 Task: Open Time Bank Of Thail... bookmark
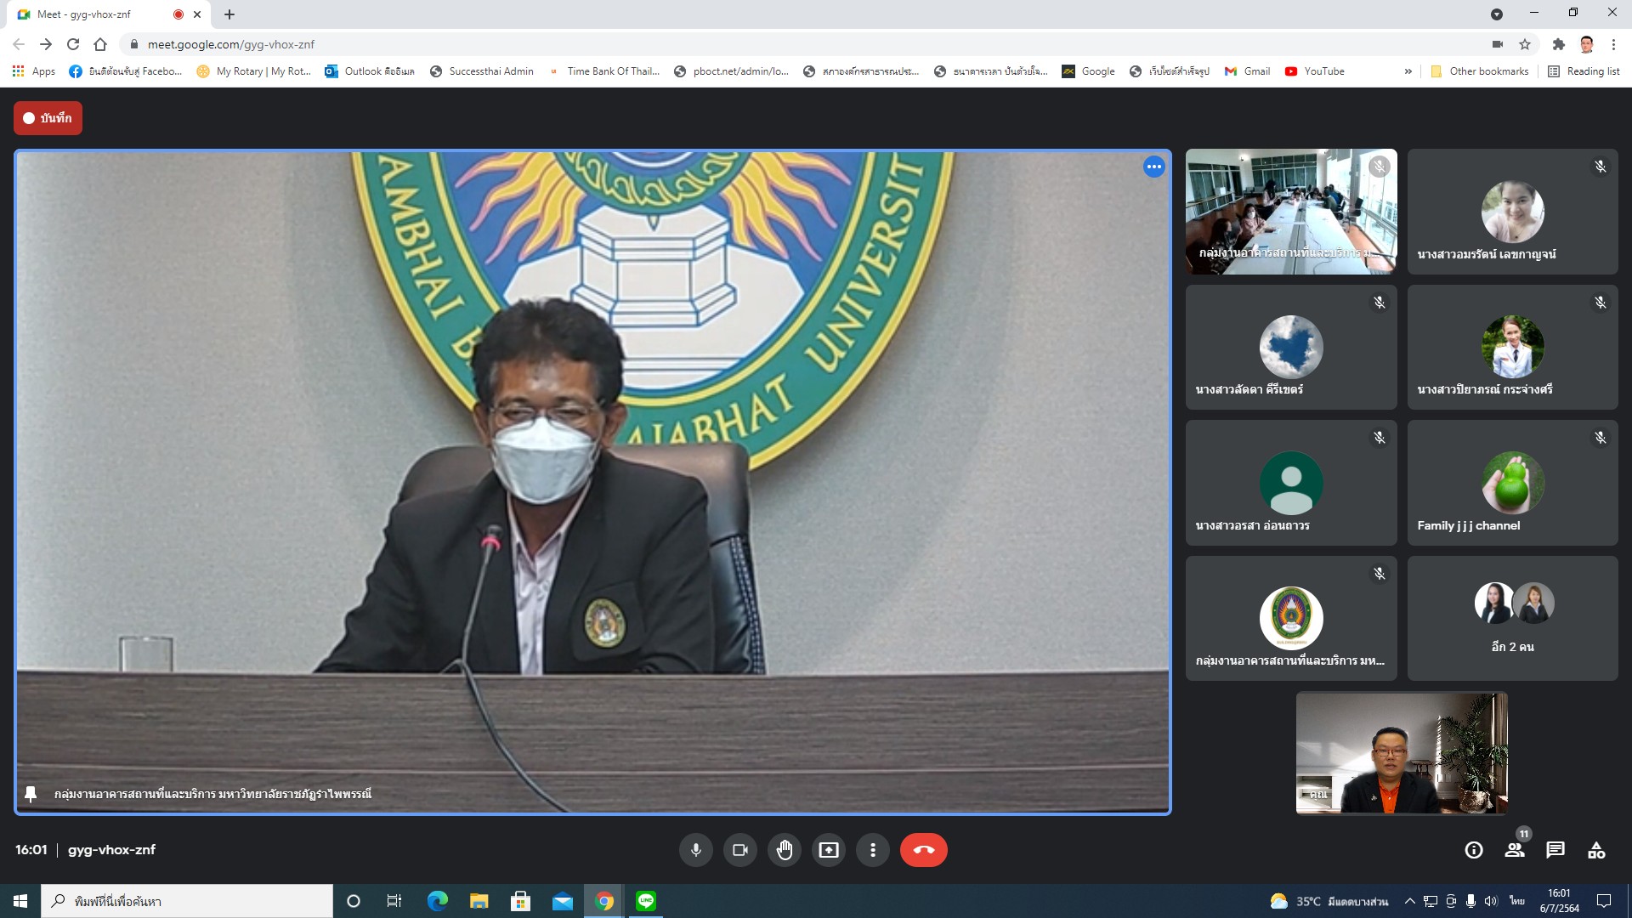(603, 71)
